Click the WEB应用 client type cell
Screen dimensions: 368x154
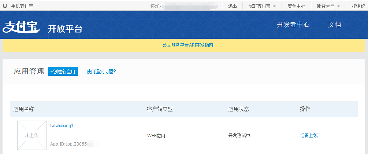[x=156, y=136]
